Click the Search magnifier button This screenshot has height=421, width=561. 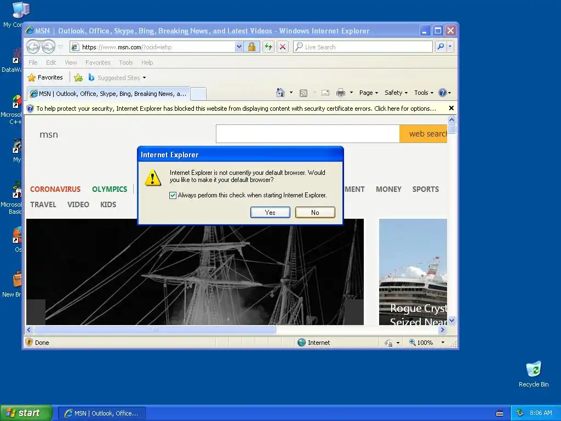tap(441, 47)
